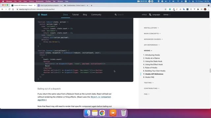Bookmark this page with the star icon

(166, 9)
